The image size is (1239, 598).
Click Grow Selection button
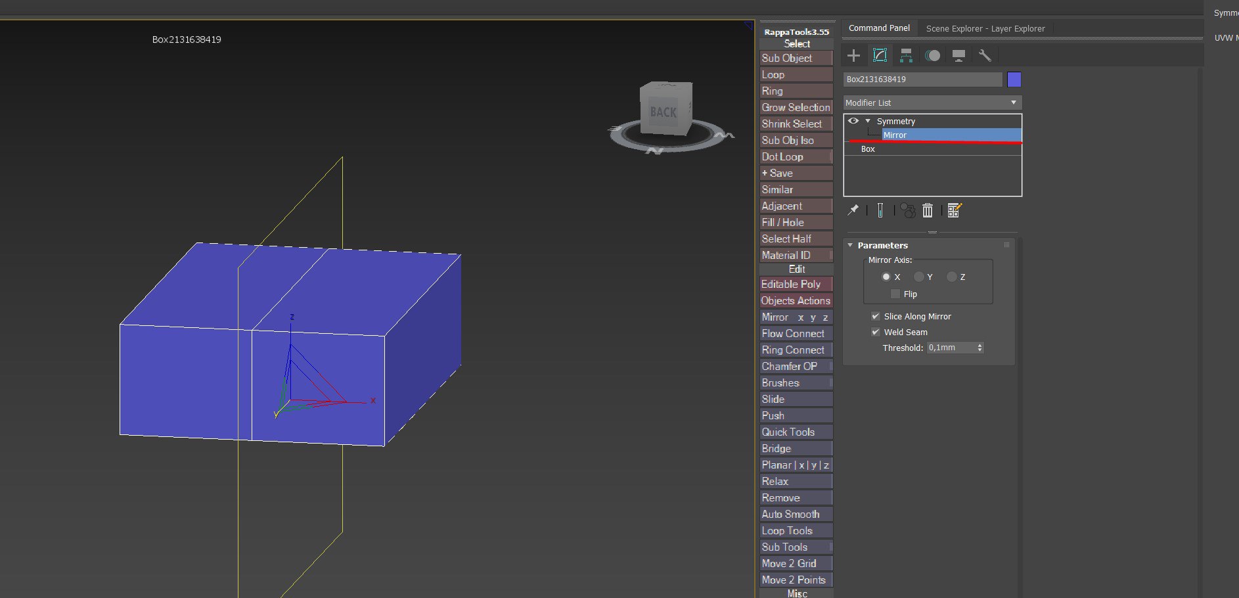coord(796,107)
